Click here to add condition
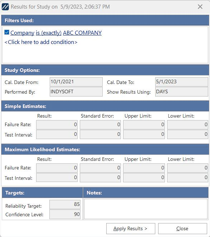This screenshot has height=237, width=210. [41, 42]
